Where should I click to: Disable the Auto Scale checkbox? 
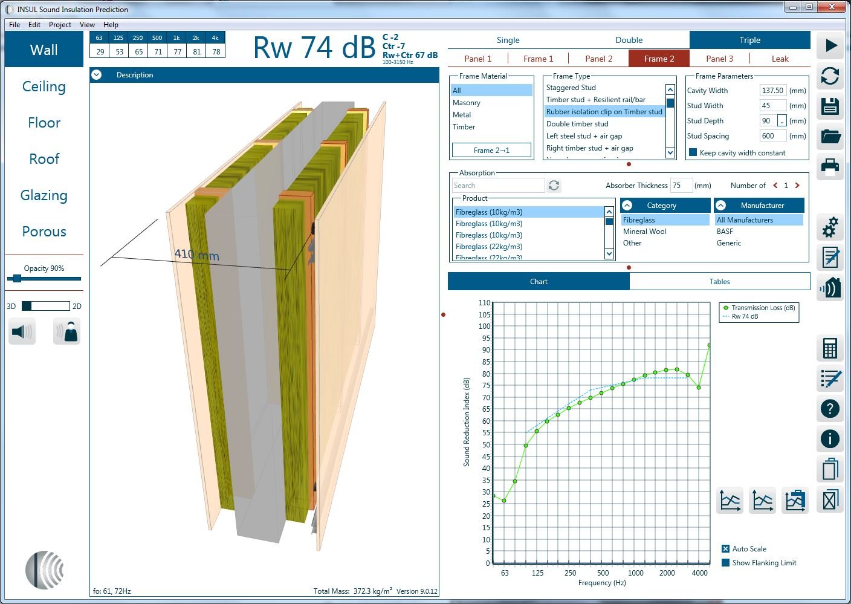pyautogui.click(x=726, y=548)
